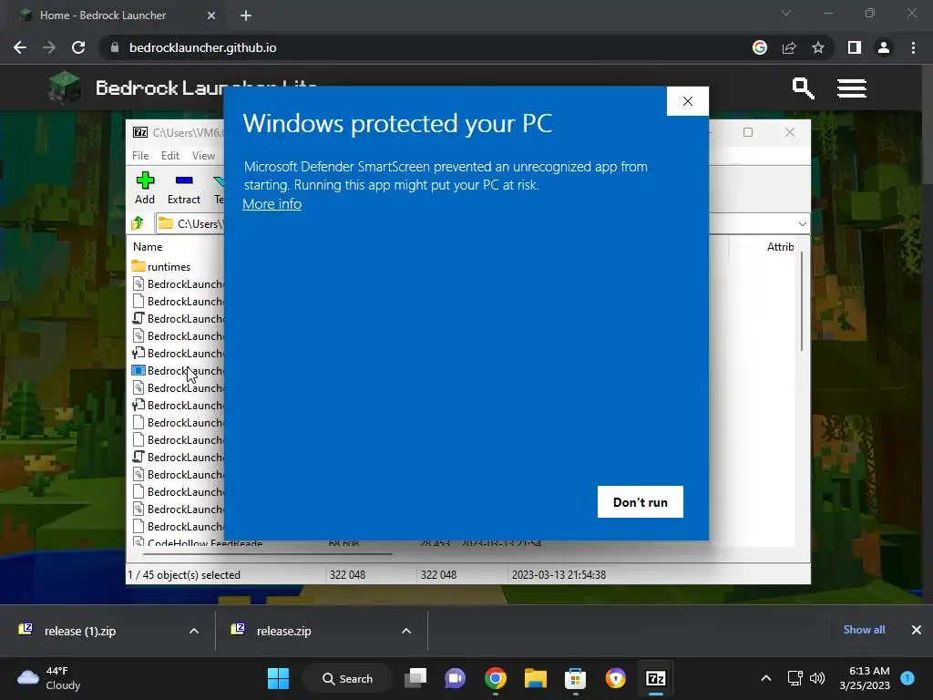Close the Windows protected your PC dialog
This screenshot has width=933, height=700.
tap(687, 101)
